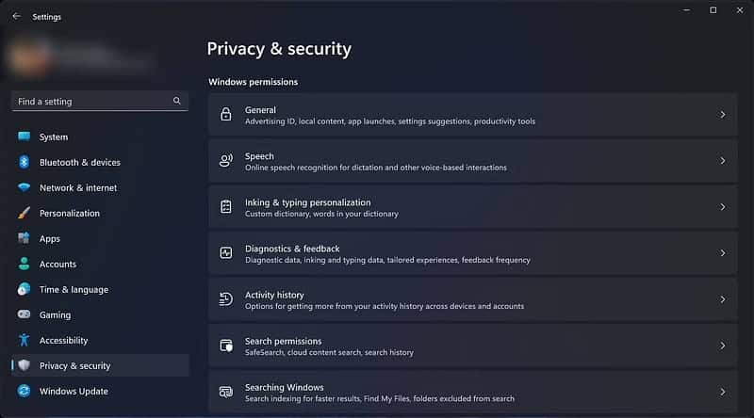
Task: Click 'Search indexing for faster results' description
Action: 380,398
